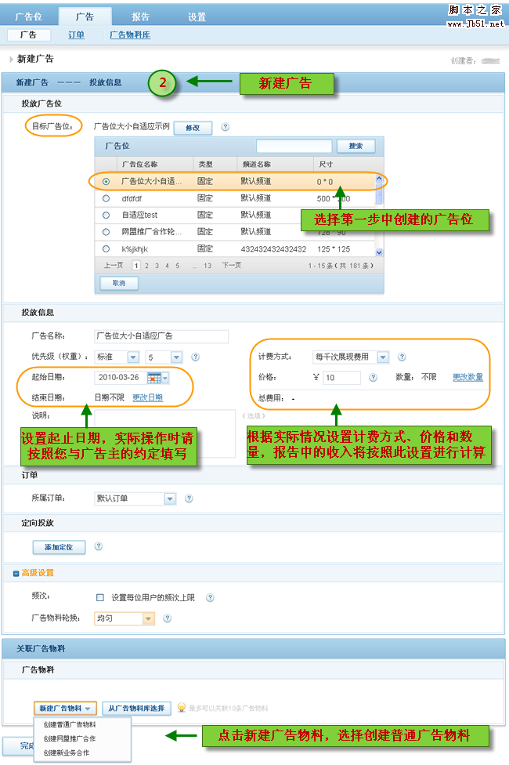Click help icon next to 修改 button
This screenshot has width=509, height=765.
tap(225, 127)
